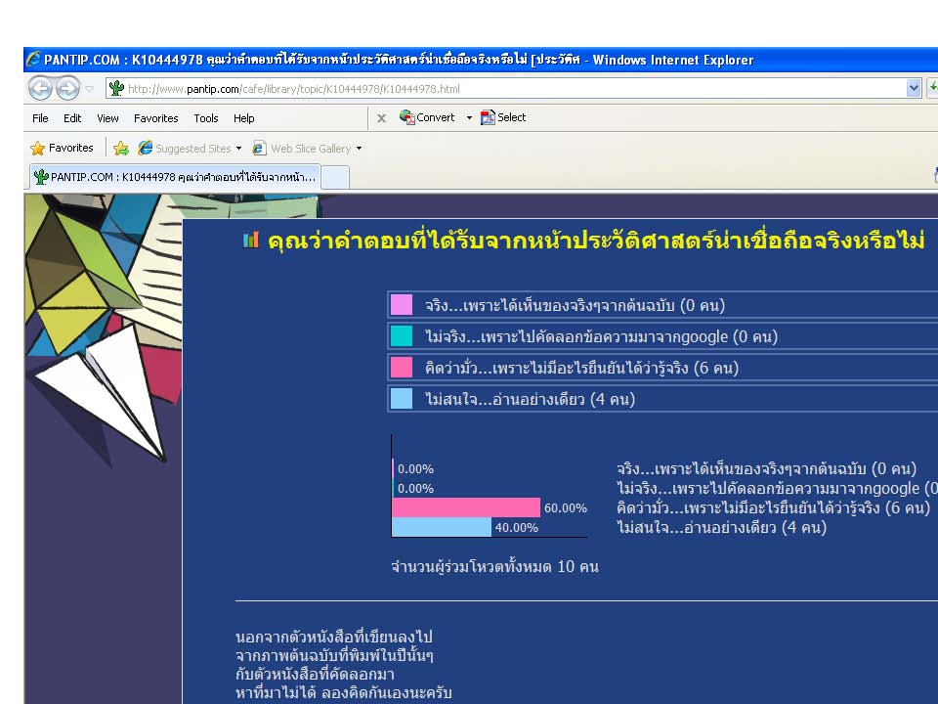Open Web Slice Gallery link
The height and width of the screenshot is (704, 938).
(x=302, y=148)
